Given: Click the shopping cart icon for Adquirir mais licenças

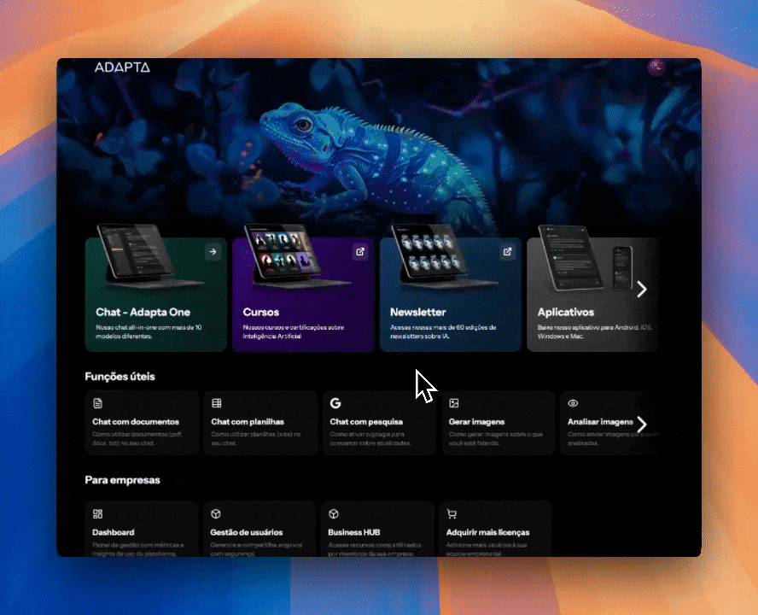Looking at the screenshot, I should (452, 514).
